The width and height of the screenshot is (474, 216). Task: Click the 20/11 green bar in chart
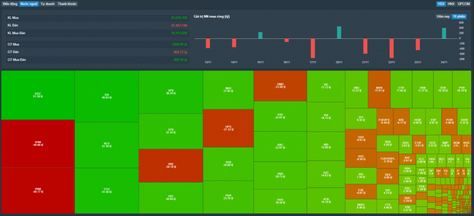(x=339, y=33)
